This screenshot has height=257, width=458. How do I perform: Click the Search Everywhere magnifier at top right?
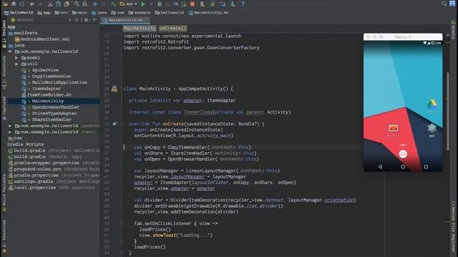pyautogui.click(x=444, y=4)
